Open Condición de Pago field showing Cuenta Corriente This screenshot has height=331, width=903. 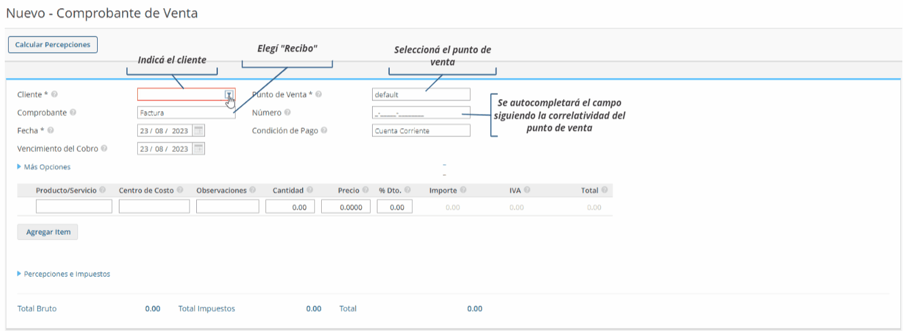(x=421, y=131)
